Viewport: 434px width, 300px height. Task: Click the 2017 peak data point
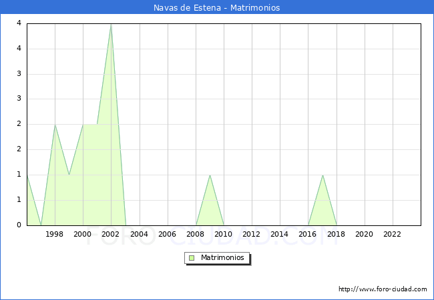(x=322, y=175)
